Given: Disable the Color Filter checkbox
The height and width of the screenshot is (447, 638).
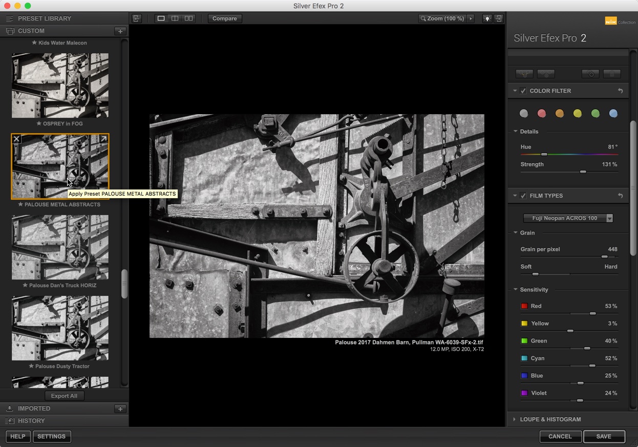Looking at the screenshot, I should point(523,91).
